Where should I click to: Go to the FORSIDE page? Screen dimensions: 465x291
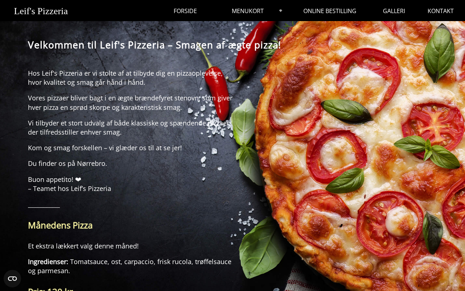pos(185,11)
